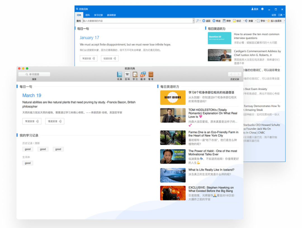Select 百科 tab in Windows window
This screenshot has width=302, height=228.
[88, 15]
